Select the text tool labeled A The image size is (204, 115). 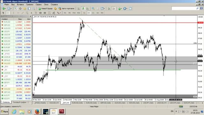pos(31,13)
